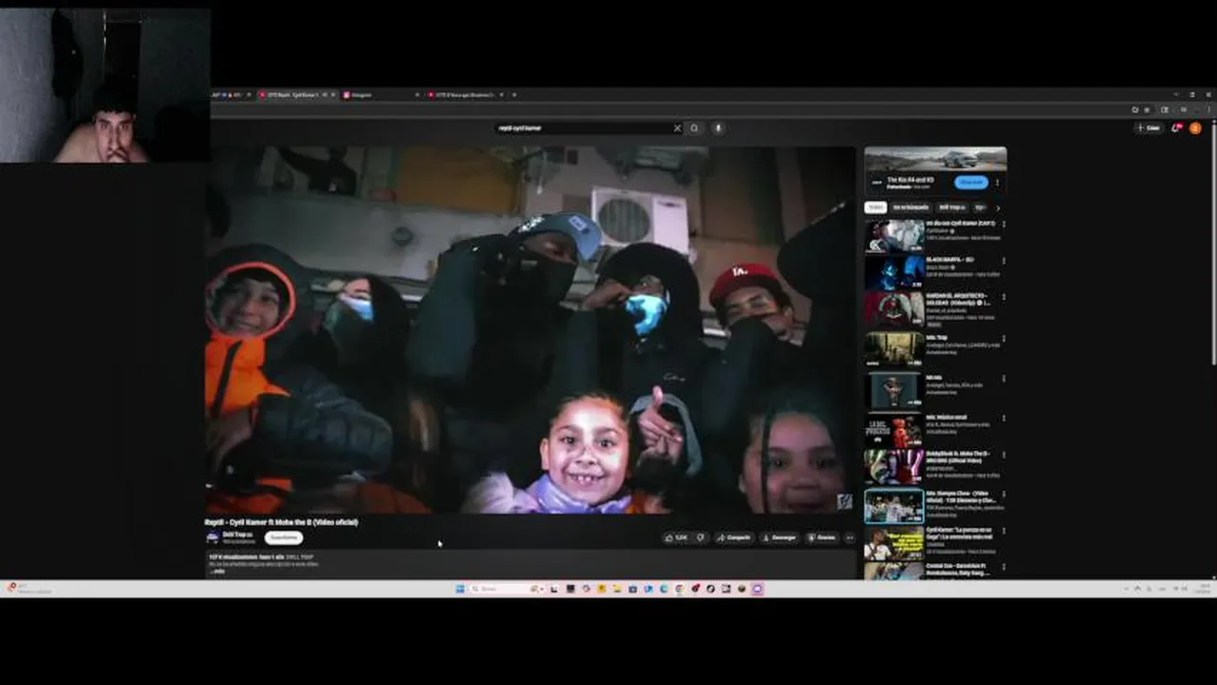Expand the description with '...más'
Viewport: 1217px width, 685px height.
point(217,571)
